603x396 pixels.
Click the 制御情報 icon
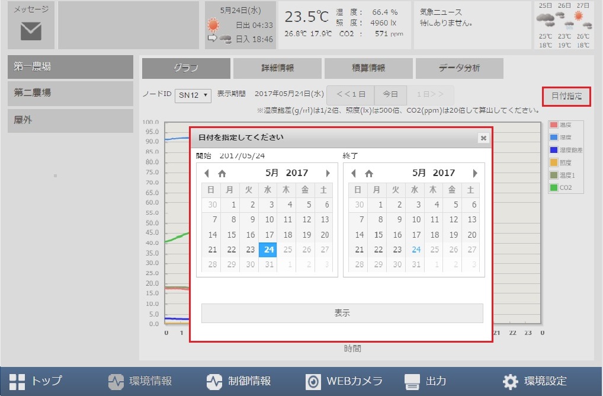tap(214, 382)
